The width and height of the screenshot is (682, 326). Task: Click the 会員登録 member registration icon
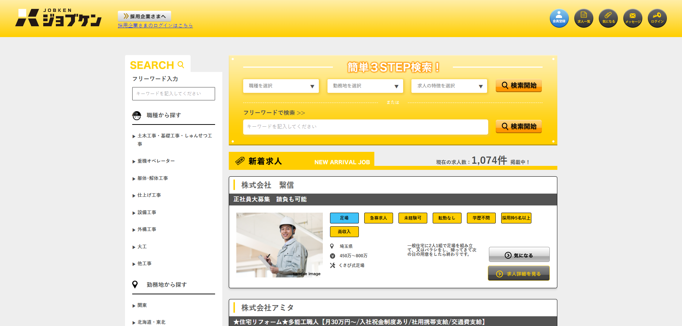559,18
